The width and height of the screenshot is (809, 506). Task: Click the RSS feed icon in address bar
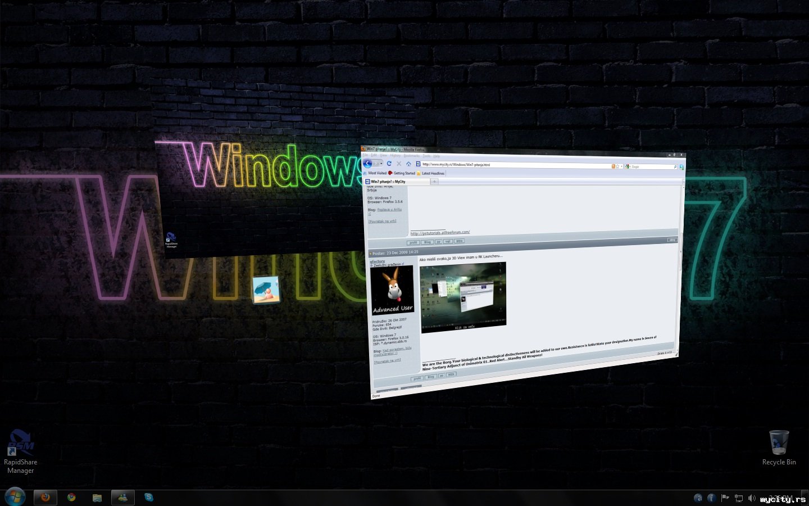(x=613, y=166)
